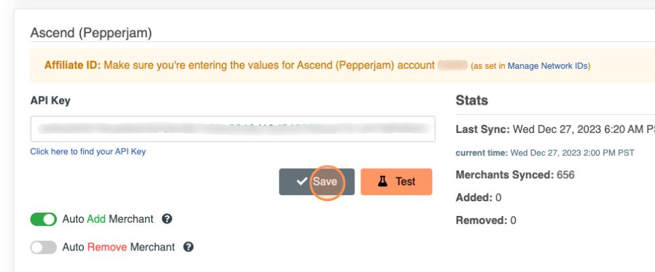Screen dimensions: 655x272
Task: Click the 'Auto Add Merchant' label text
Action: point(108,219)
